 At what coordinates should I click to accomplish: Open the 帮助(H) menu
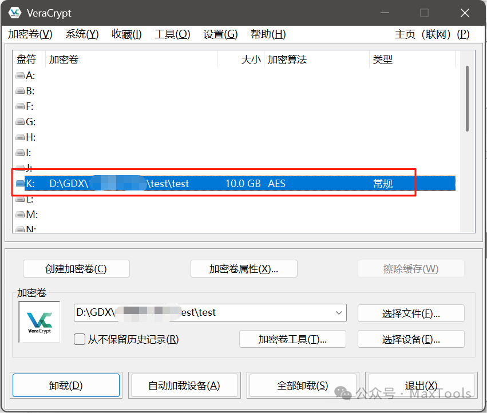[268, 34]
